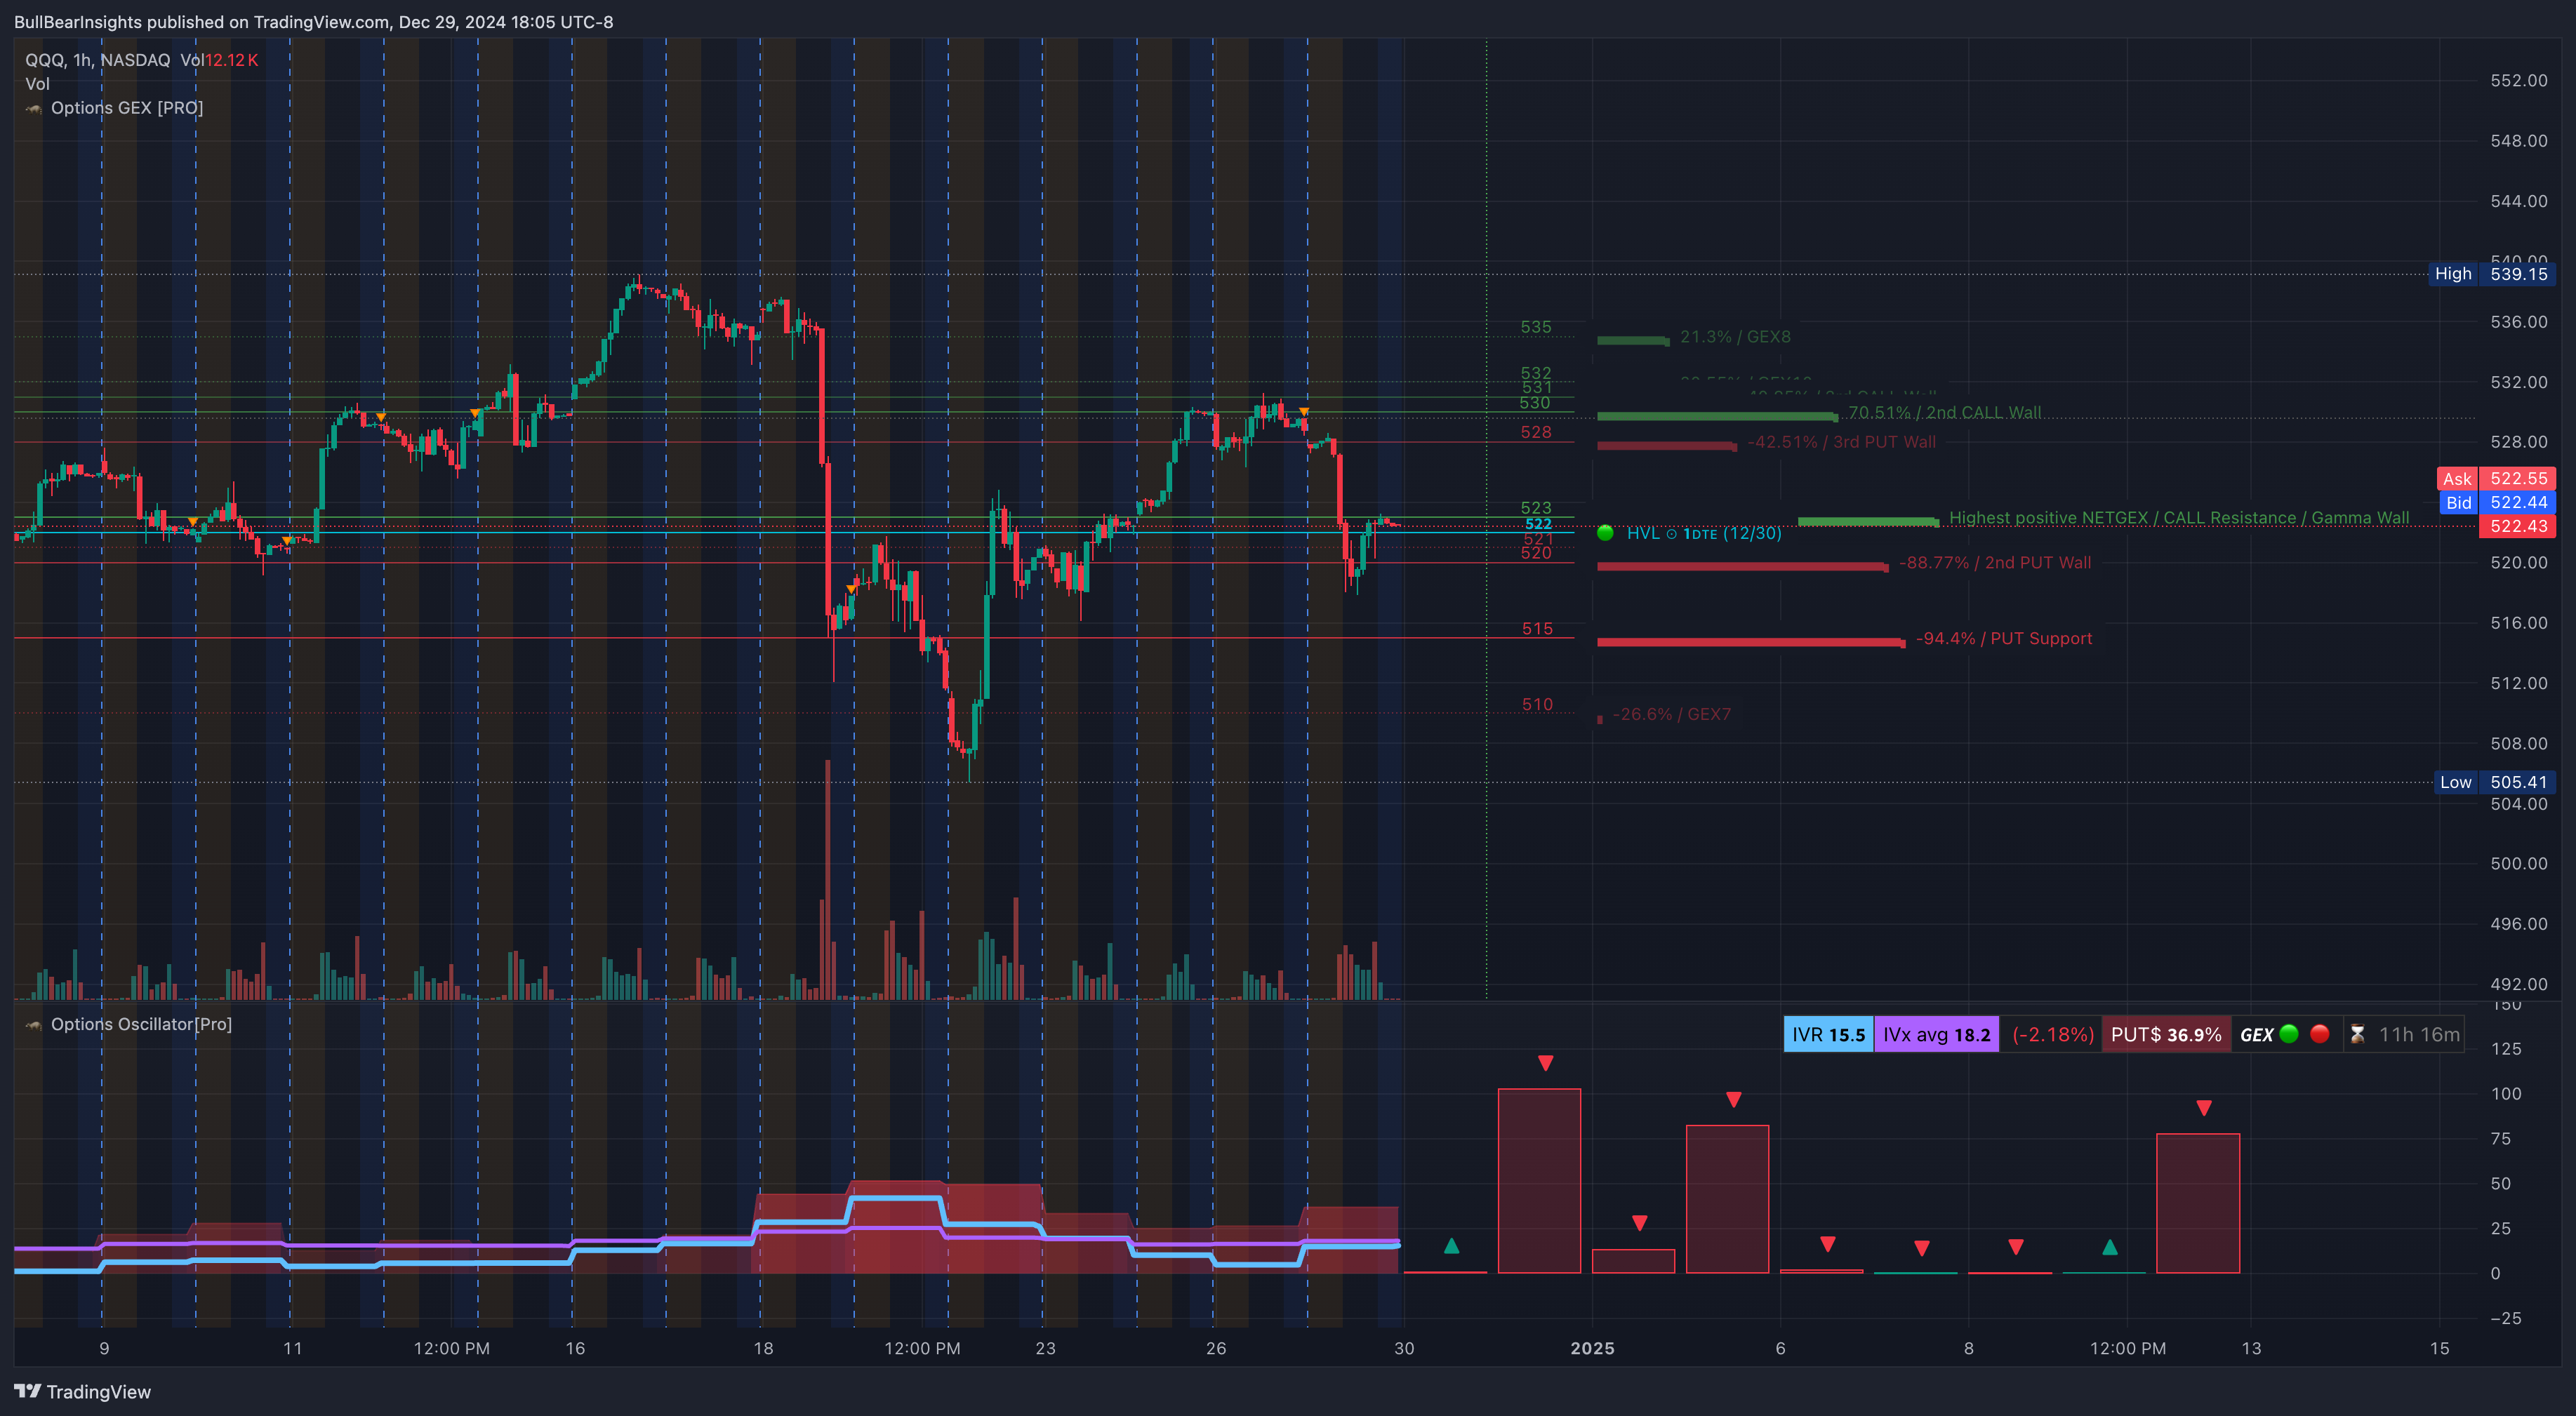Click the red GEX status dot
2576x1416 pixels.
pos(2320,1034)
